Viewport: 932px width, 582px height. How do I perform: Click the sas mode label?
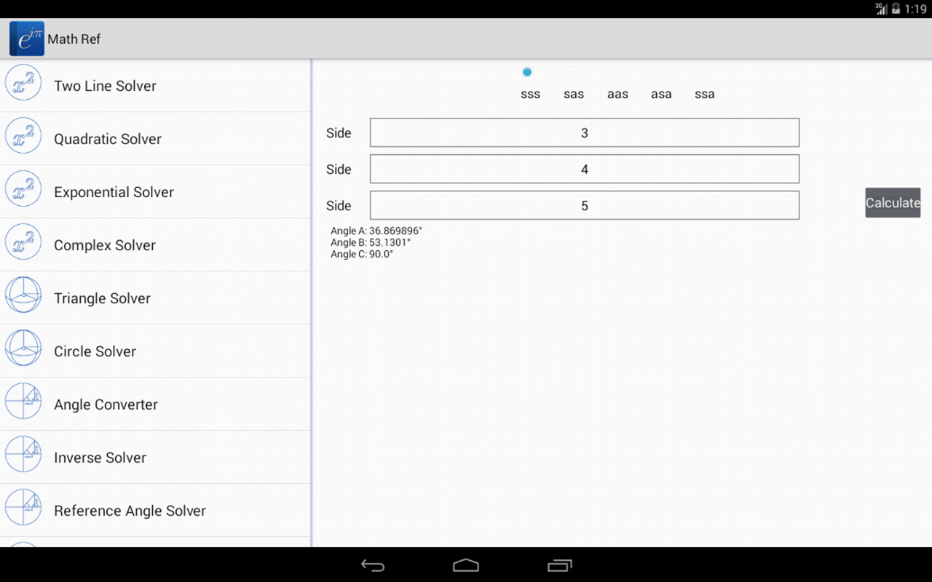click(574, 95)
